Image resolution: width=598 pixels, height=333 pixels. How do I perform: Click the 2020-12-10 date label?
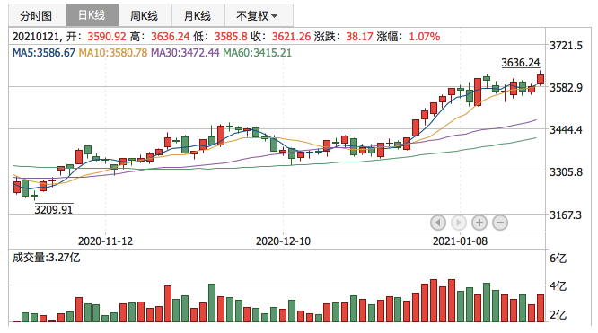coord(283,241)
